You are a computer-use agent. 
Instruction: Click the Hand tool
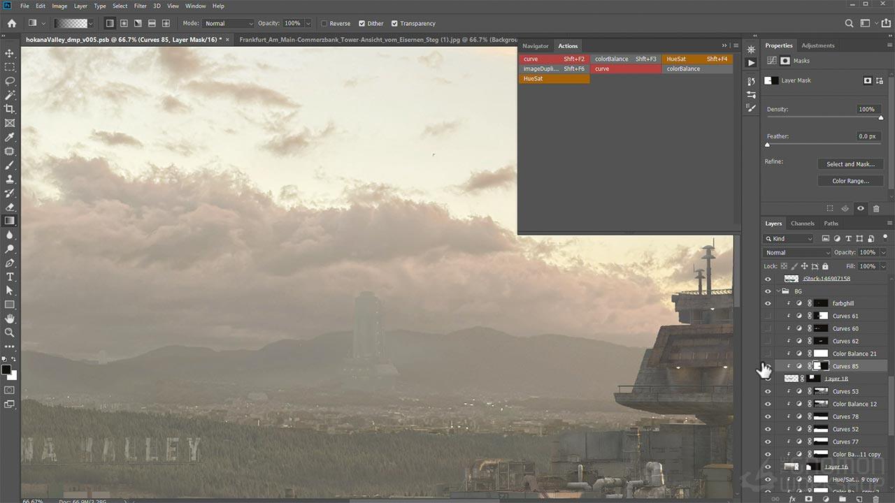(10, 319)
